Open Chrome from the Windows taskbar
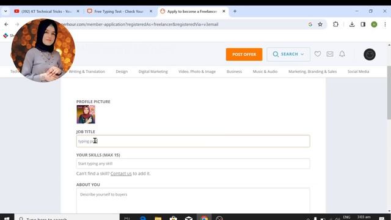Screen dimensions: 391x220 204,218
